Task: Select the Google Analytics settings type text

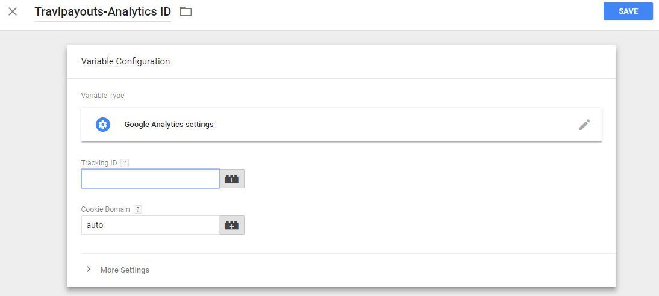Action: click(169, 125)
